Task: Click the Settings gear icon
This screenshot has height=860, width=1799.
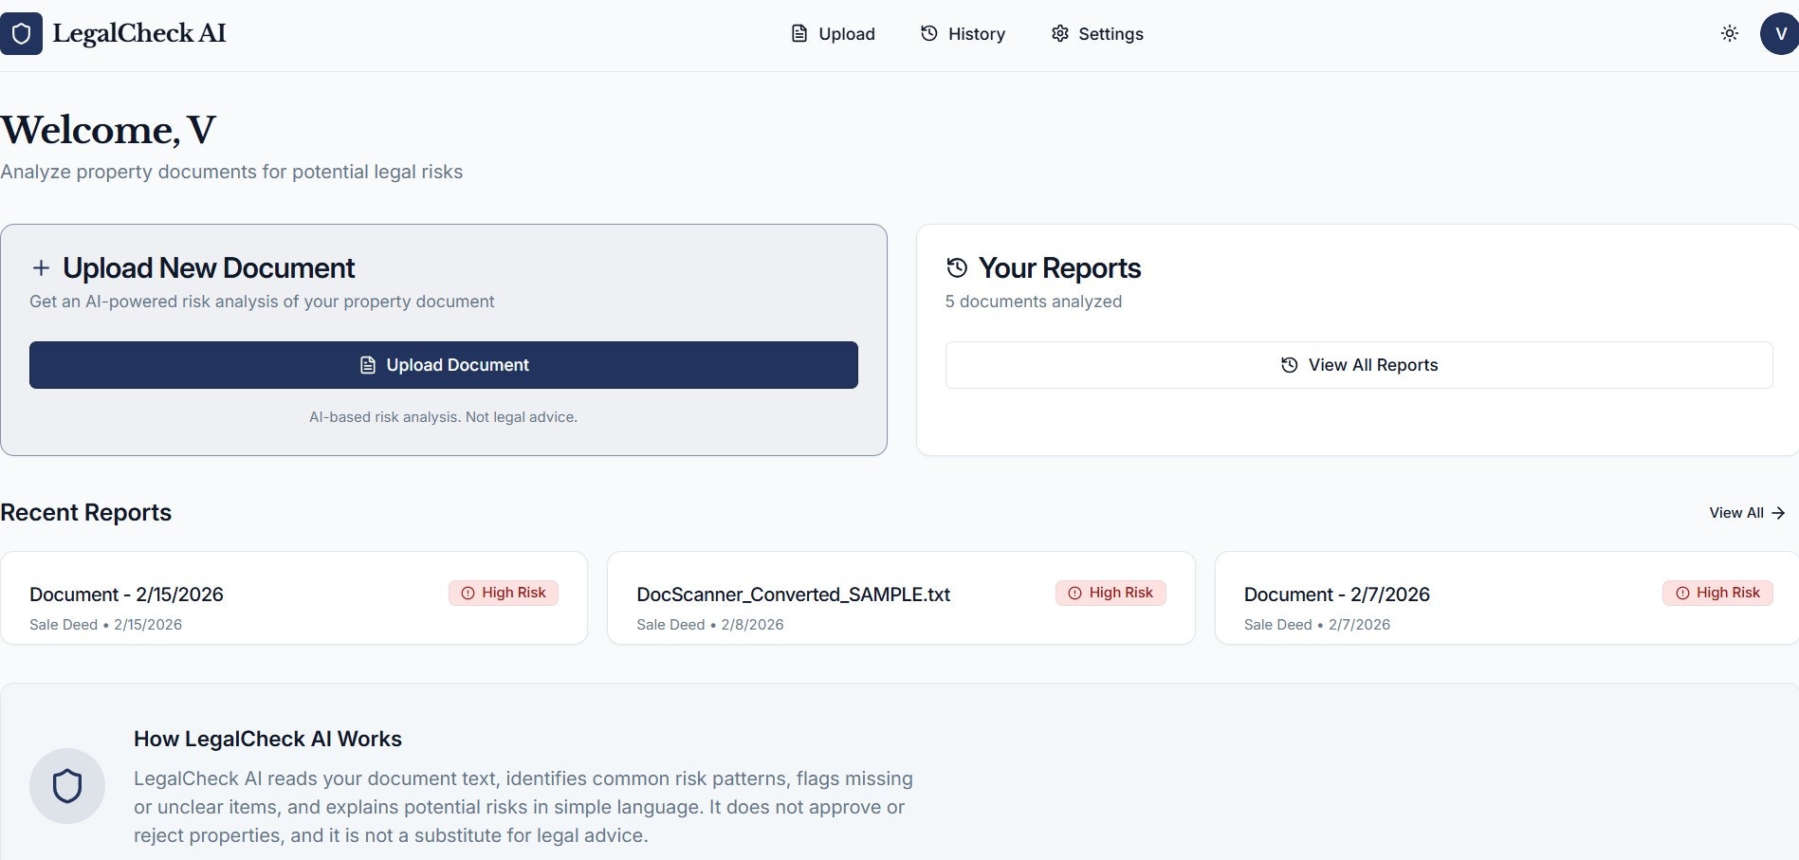Action: pos(1059,33)
